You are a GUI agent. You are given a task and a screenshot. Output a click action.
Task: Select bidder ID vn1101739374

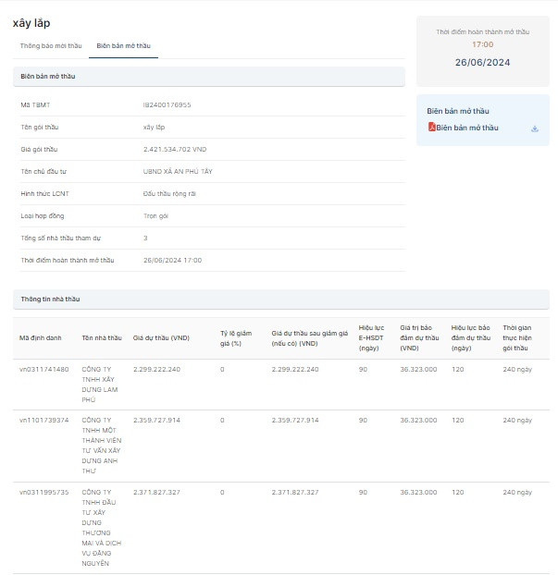(x=44, y=420)
